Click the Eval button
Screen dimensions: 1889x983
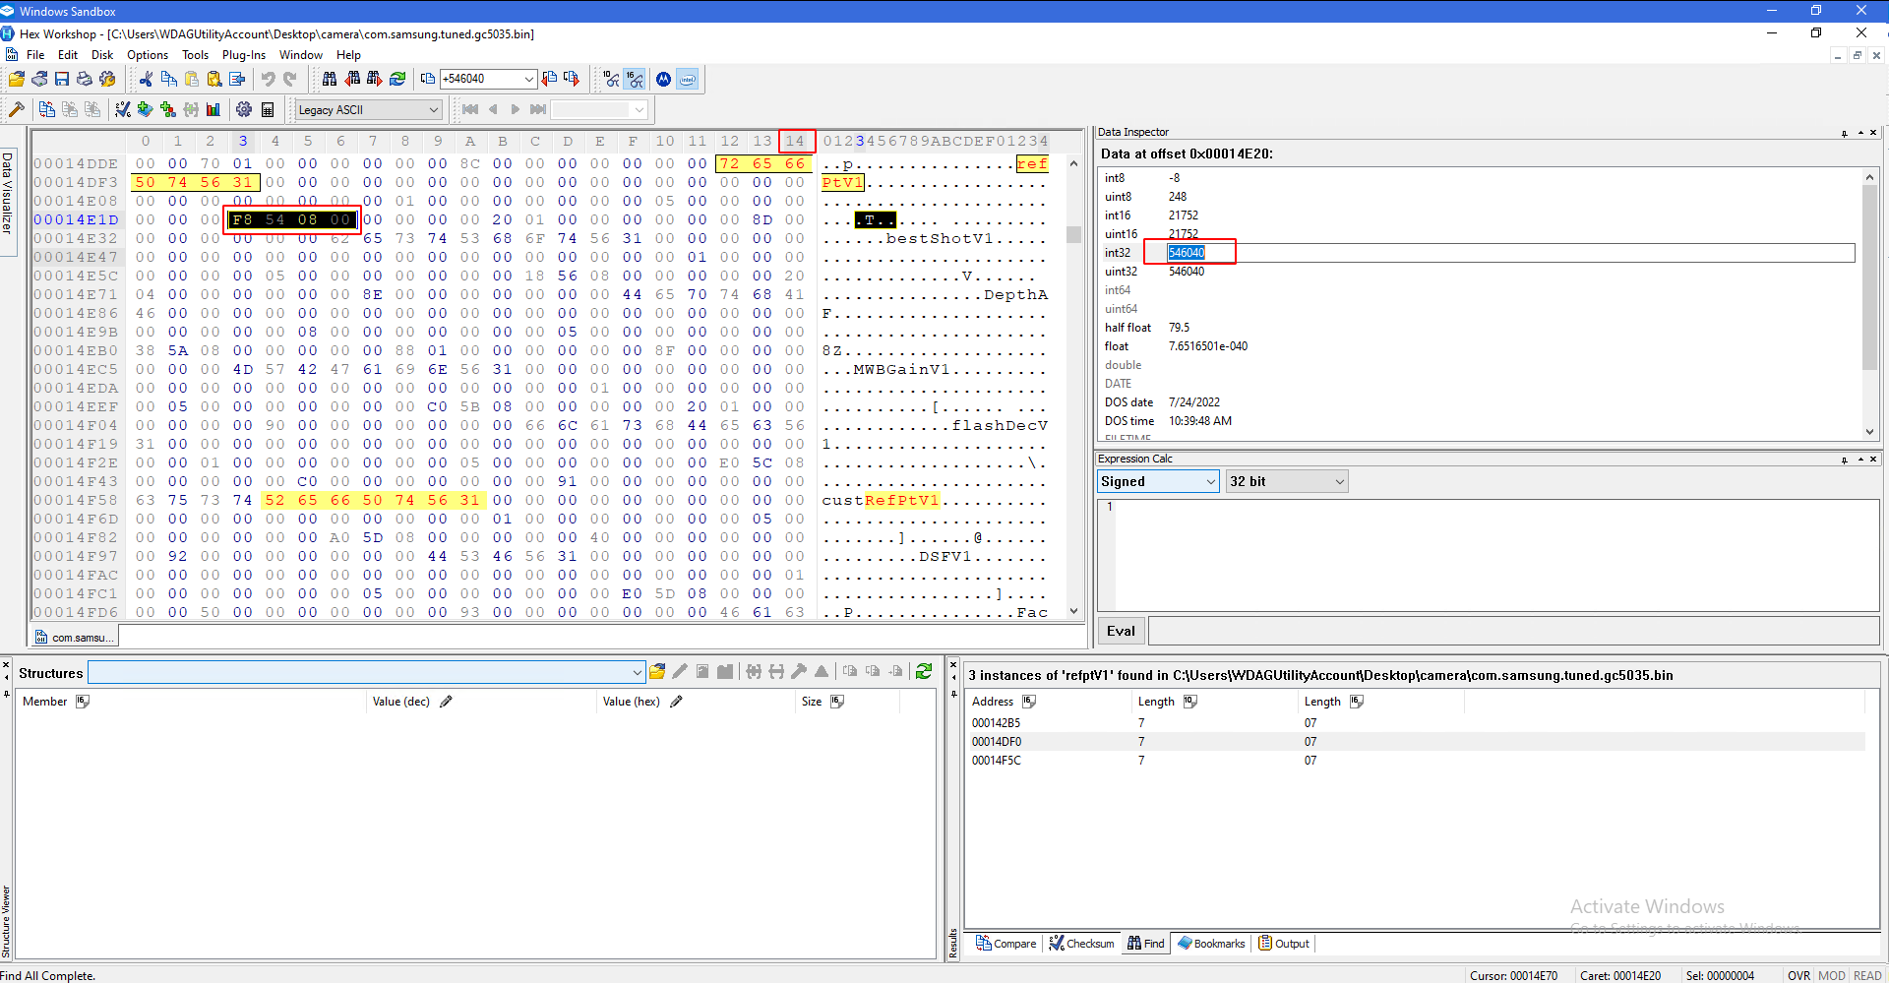click(x=1121, y=631)
